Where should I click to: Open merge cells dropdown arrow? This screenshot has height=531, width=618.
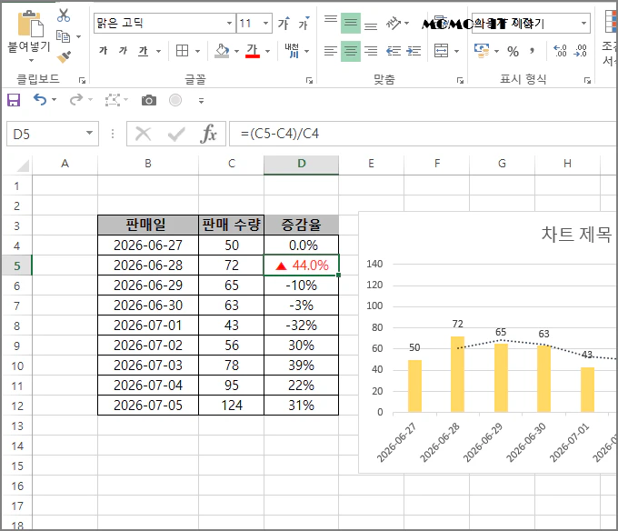point(457,51)
